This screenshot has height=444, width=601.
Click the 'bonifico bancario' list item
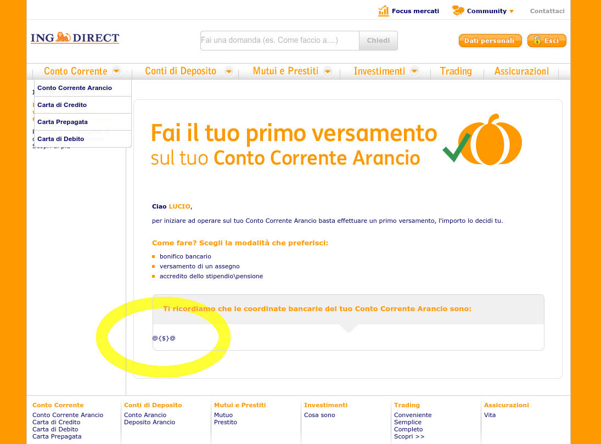pos(185,256)
